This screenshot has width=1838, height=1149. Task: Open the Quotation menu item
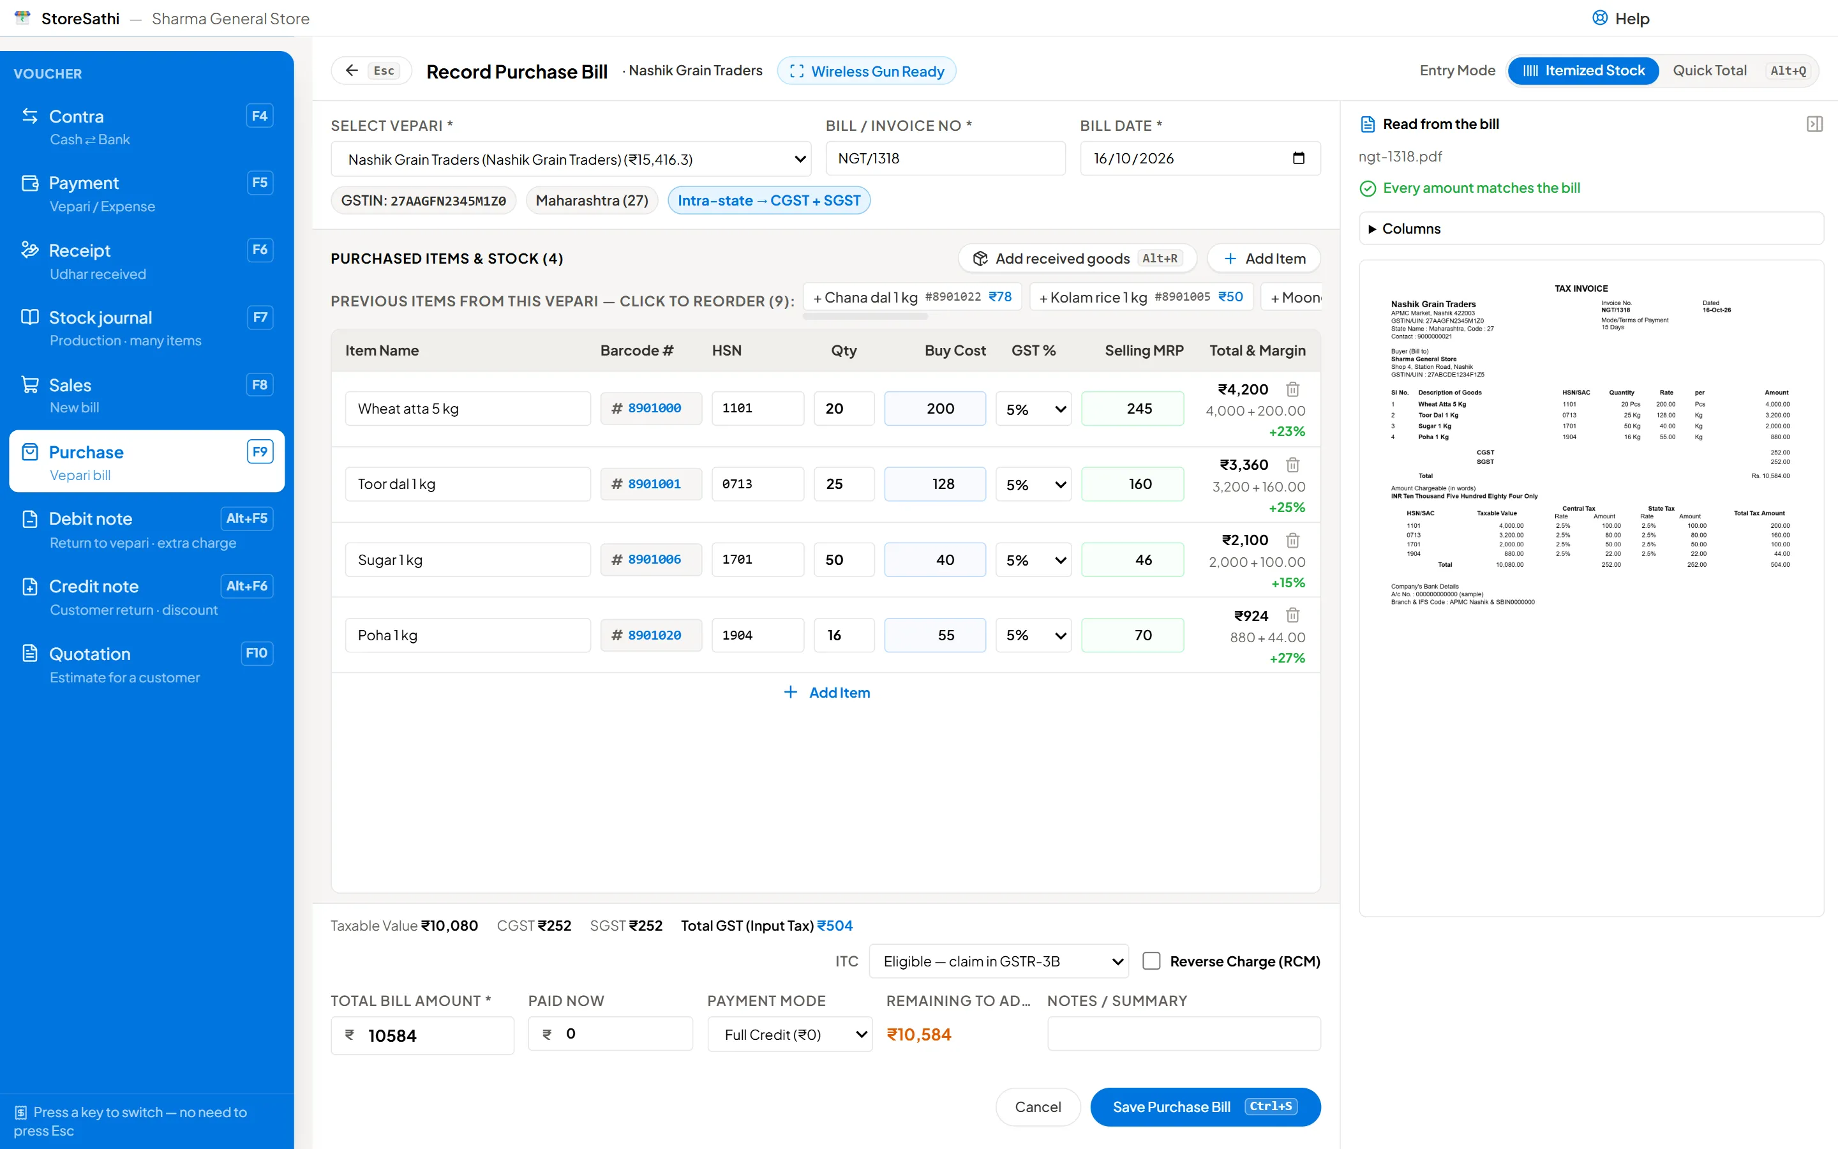(147, 664)
